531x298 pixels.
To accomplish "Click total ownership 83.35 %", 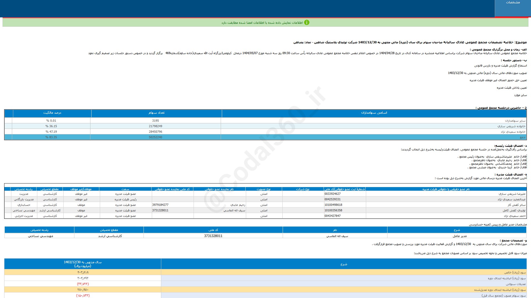I will tap(51, 137).
